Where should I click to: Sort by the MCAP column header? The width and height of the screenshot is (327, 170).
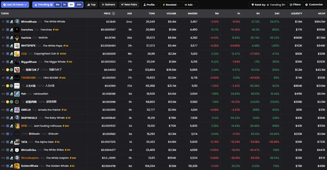click(x=322, y=14)
